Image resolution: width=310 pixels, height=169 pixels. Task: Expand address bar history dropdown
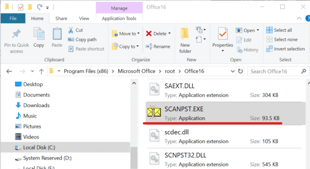[232, 71]
